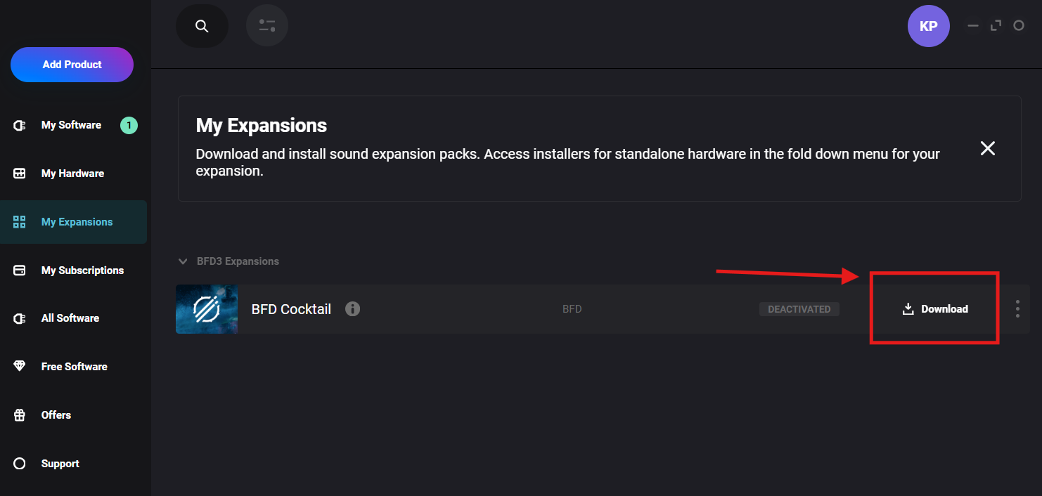
Task: Dismiss the My Expansions info banner
Action: (988, 148)
